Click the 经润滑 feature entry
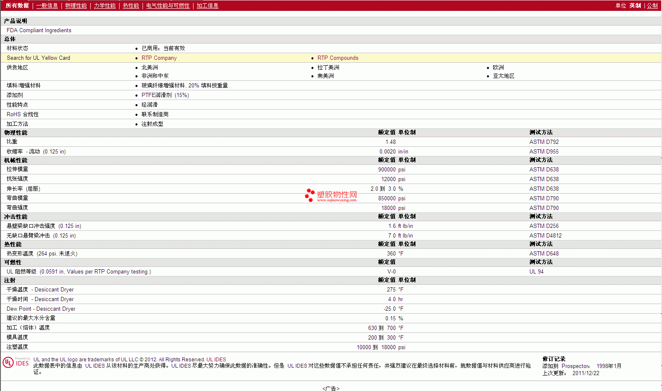This screenshot has width=662, height=391. [150, 105]
